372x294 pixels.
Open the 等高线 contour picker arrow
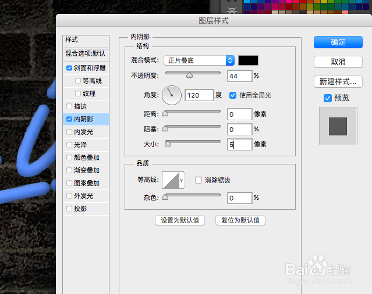pyautogui.click(x=182, y=180)
